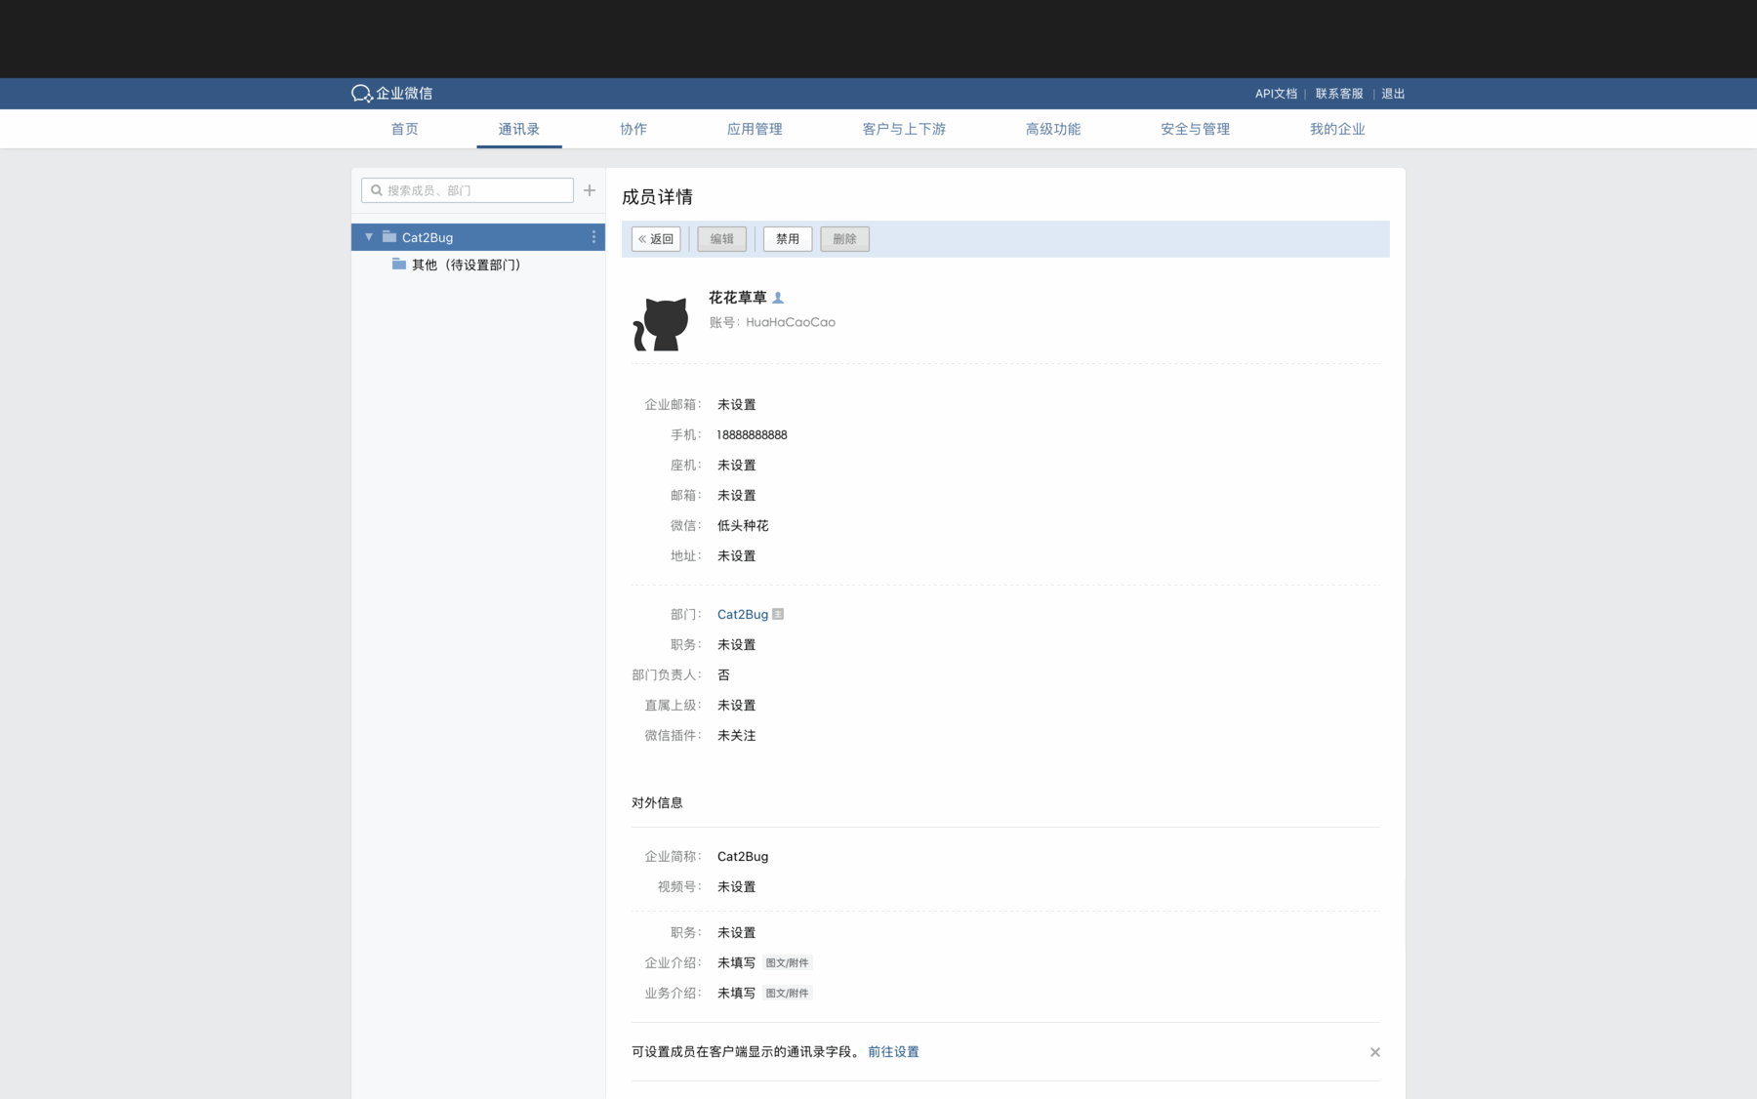Open the 通讯录 tab
Image resolution: width=1757 pixels, height=1099 pixels.
click(519, 129)
